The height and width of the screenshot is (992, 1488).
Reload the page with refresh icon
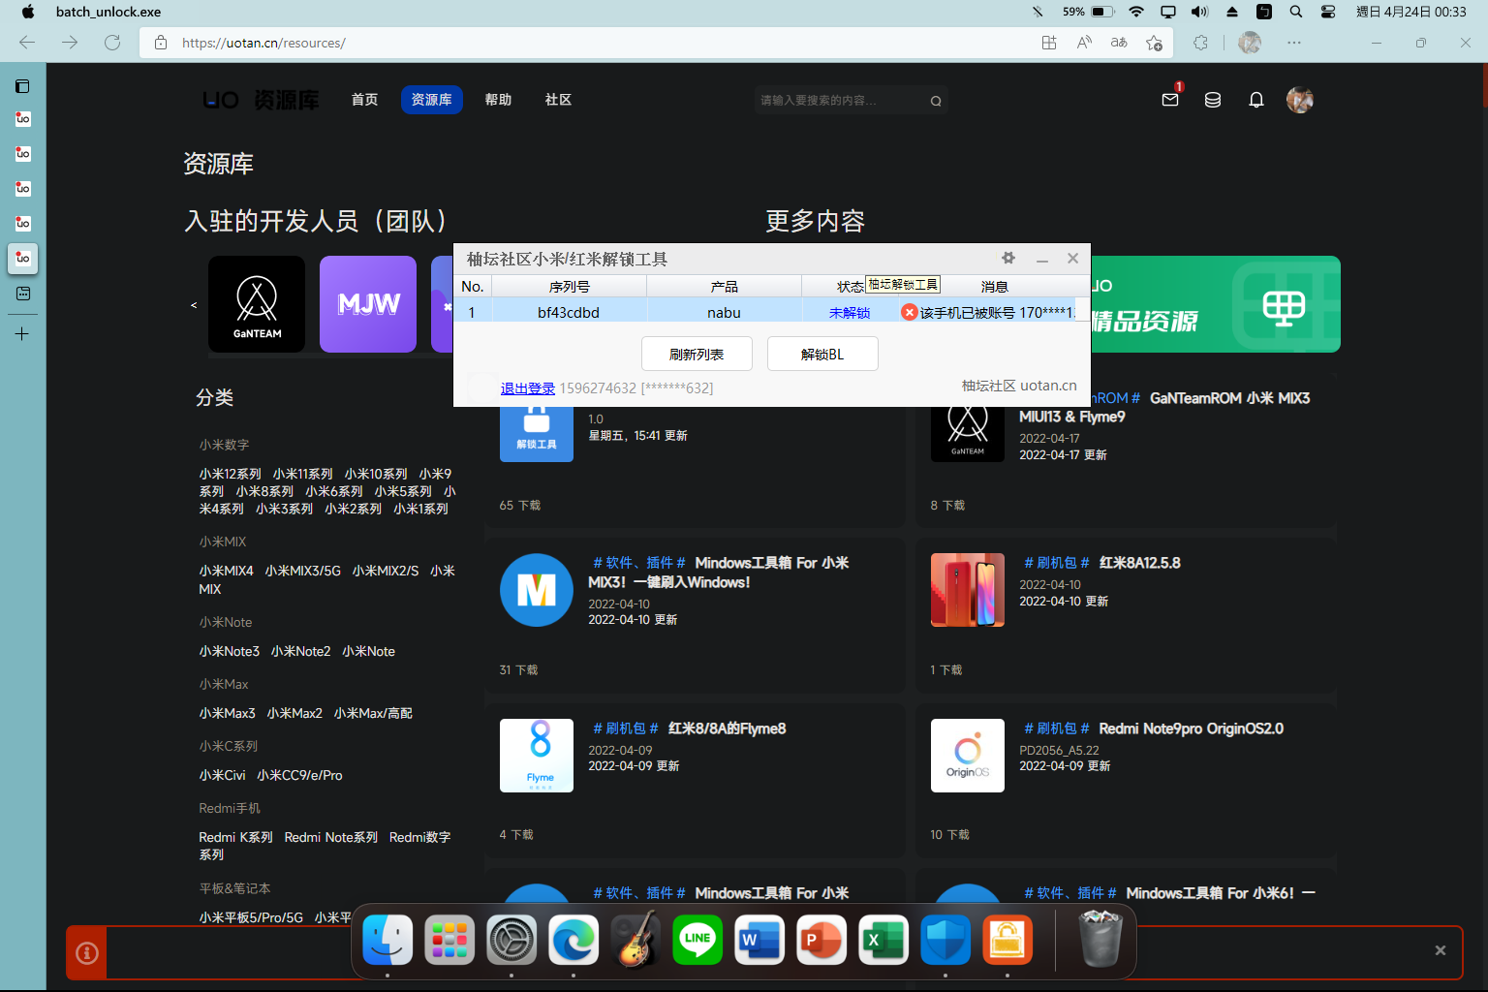click(112, 43)
